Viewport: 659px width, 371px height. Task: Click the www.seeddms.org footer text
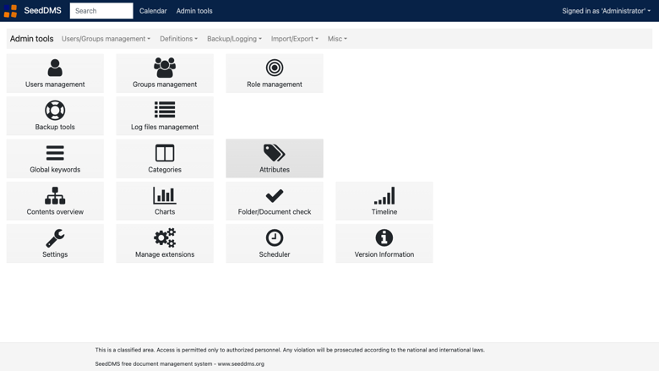pos(241,364)
